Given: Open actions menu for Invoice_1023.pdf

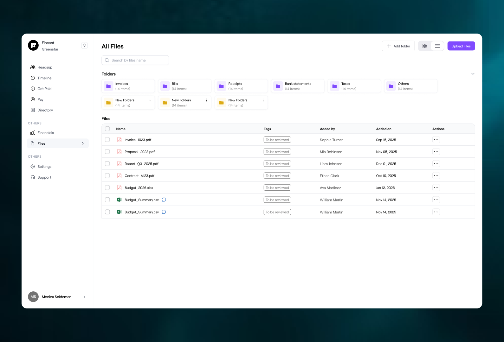Looking at the screenshot, I should (436, 140).
